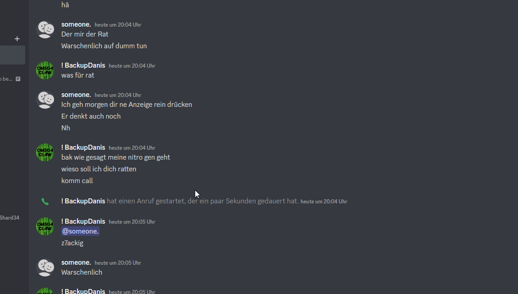
Task: Click BackupDanis avatar beside the @someone. mention
Action: (x=45, y=226)
